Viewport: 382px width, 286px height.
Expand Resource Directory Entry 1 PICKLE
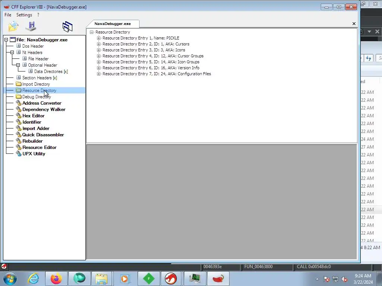(x=98, y=38)
